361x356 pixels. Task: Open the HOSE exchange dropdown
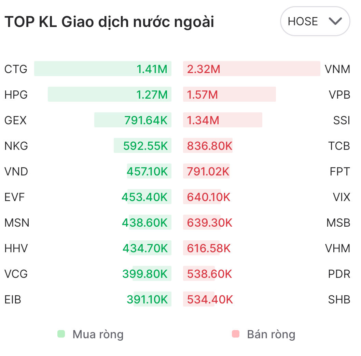click(315, 21)
